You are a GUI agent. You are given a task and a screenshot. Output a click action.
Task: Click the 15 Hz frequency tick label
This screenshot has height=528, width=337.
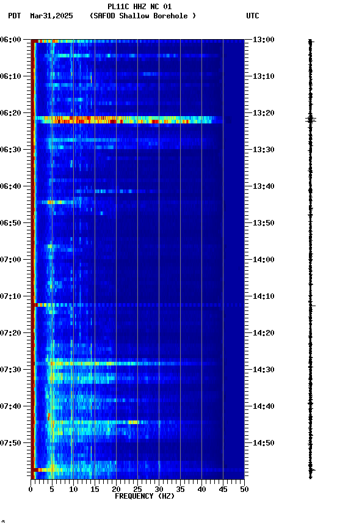click(x=95, y=490)
